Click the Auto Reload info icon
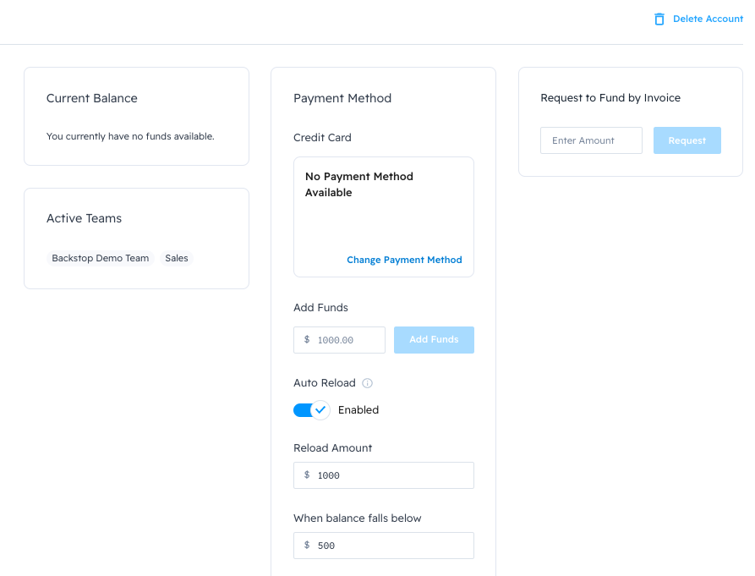The image size is (755, 576). 367,383
